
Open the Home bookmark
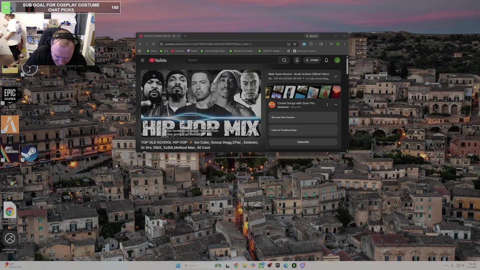click(152, 51)
